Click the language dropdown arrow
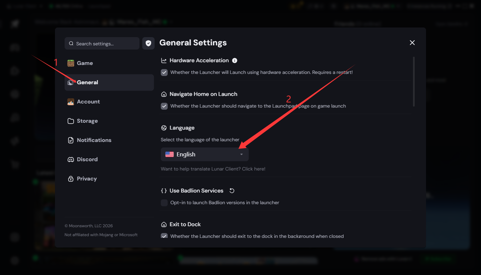 coord(242,155)
